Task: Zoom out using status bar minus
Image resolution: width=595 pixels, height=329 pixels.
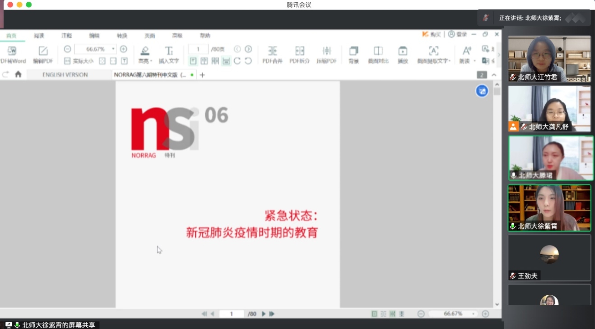Action: (x=421, y=314)
